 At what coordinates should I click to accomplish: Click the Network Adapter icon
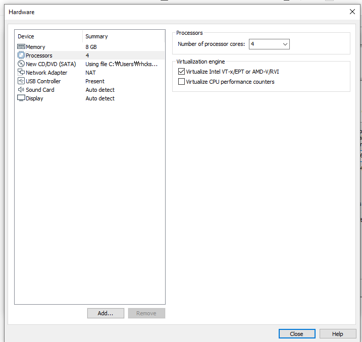(x=21, y=73)
